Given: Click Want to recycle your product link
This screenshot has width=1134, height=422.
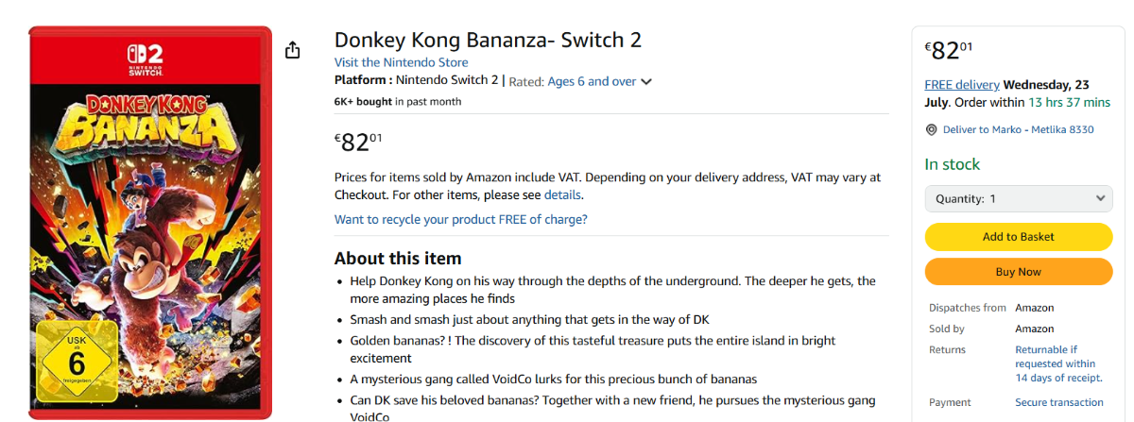Looking at the screenshot, I should tap(461, 219).
